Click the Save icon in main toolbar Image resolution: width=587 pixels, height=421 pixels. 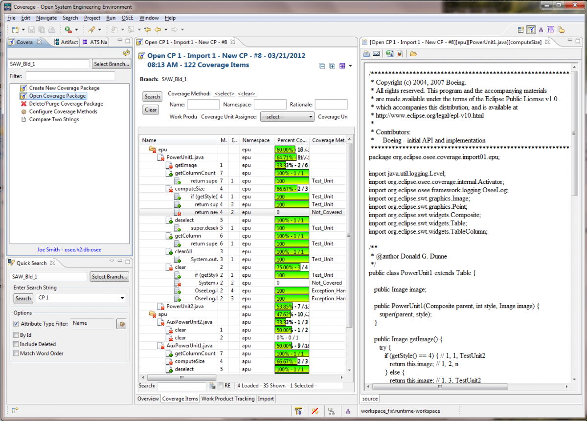pyautogui.click(x=31, y=30)
